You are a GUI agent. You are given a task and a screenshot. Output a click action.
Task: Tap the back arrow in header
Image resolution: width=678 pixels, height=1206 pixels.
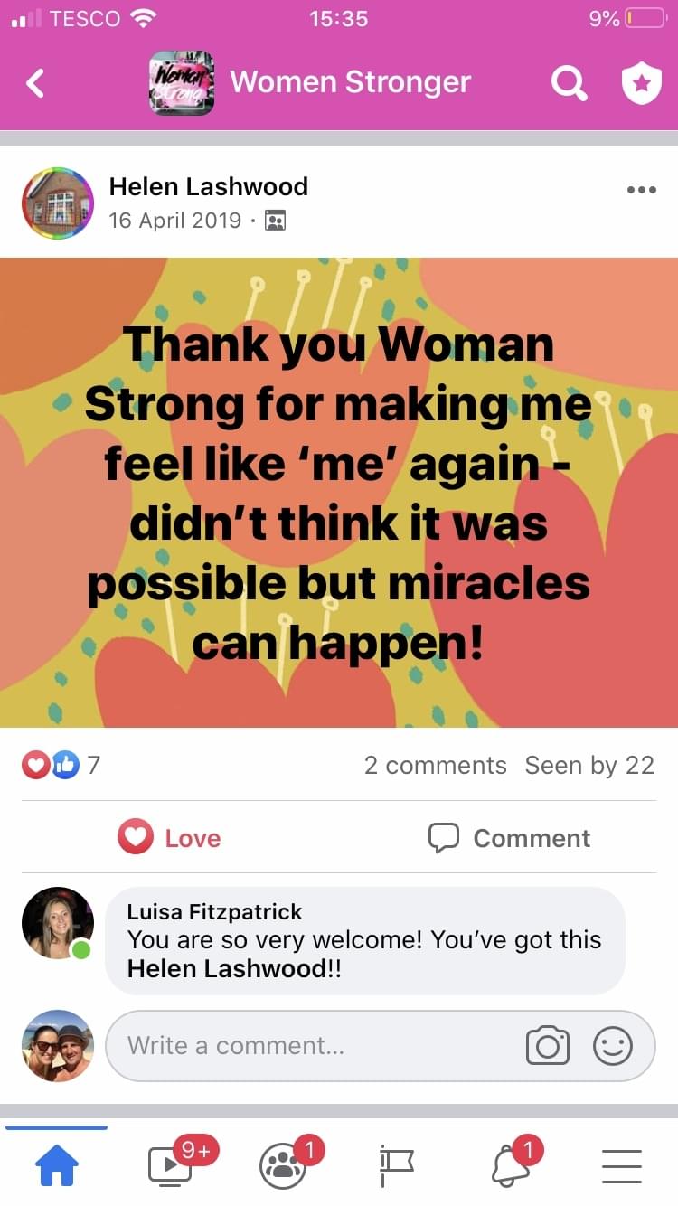(35, 83)
